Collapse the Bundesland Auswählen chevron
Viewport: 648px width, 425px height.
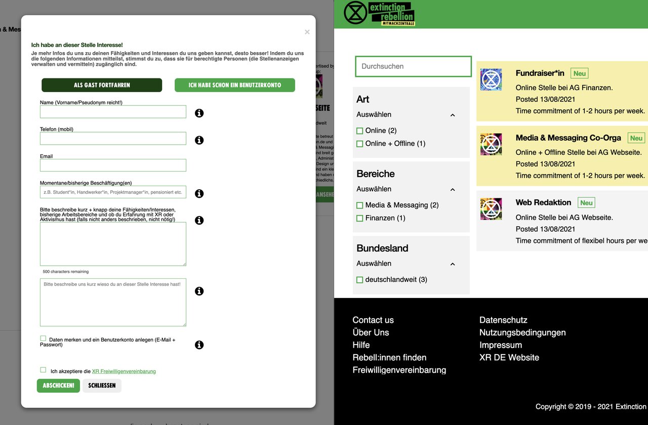tap(453, 264)
